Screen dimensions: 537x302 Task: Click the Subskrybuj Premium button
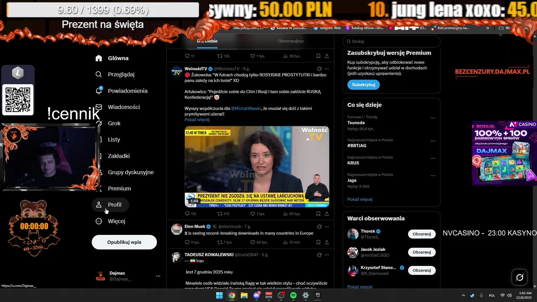pos(363,84)
